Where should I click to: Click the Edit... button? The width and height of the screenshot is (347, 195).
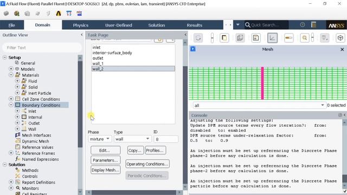pos(106,151)
